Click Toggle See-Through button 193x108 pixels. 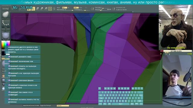click(x=46, y=105)
